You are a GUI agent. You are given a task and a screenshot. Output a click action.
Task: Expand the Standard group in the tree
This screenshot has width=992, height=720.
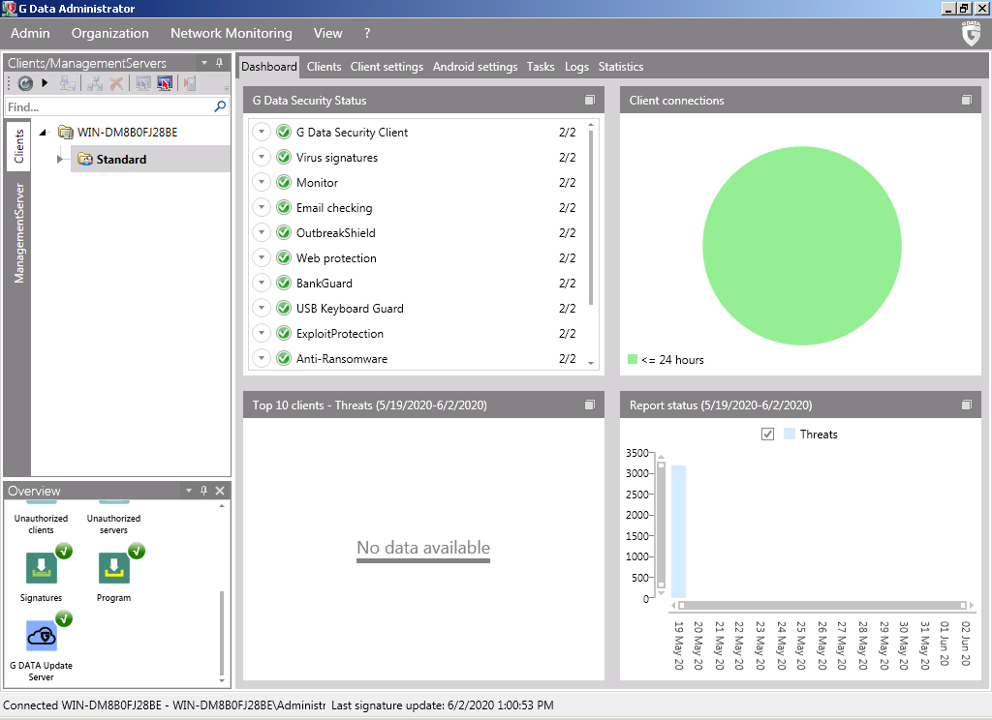tap(59, 159)
